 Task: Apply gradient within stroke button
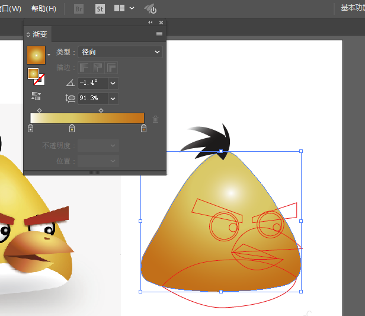[x=84, y=68]
